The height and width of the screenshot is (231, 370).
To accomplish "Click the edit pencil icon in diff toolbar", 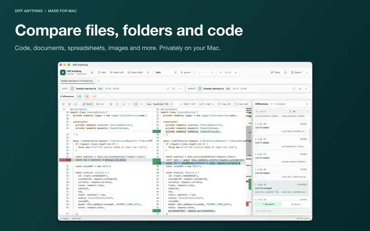I will point(111,104).
